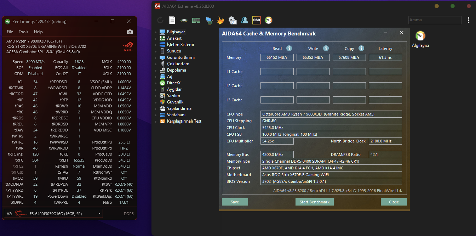The width and height of the screenshot is (476, 236).
Task: Click the Depolama storage icon in the tree
Action: (162, 70)
